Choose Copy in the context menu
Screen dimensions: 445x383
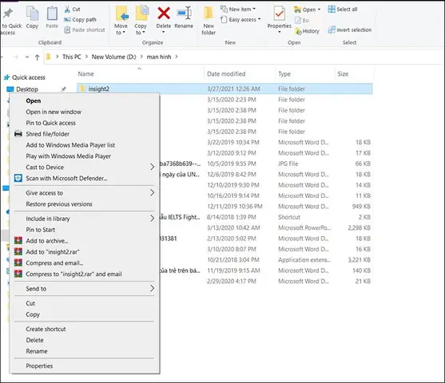33,314
